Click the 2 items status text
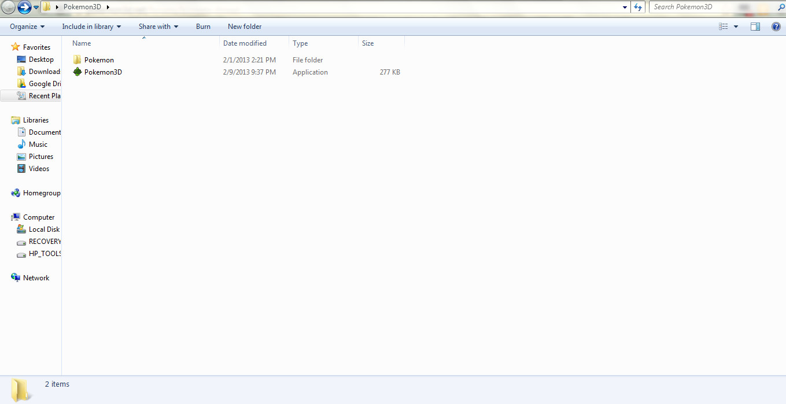 (x=57, y=384)
